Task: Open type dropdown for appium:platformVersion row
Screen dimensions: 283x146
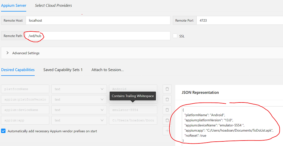Action: 79,99
